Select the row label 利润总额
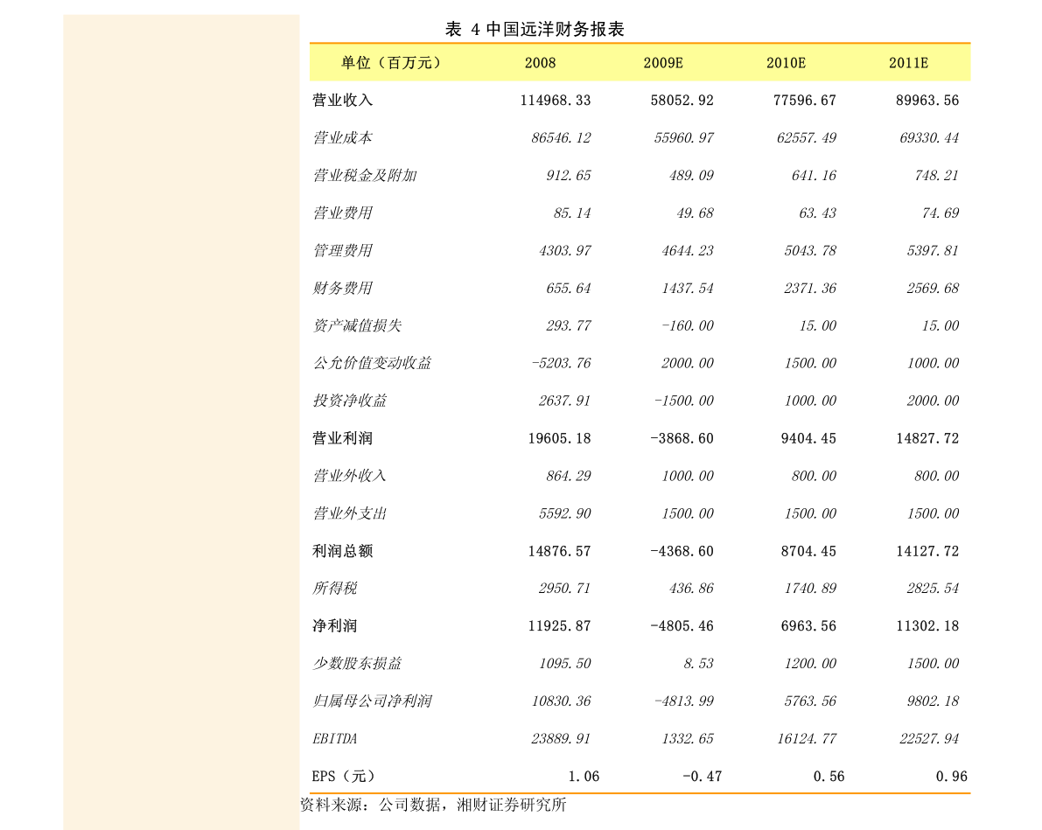The image size is (1042, 830). tap(343, 551)
